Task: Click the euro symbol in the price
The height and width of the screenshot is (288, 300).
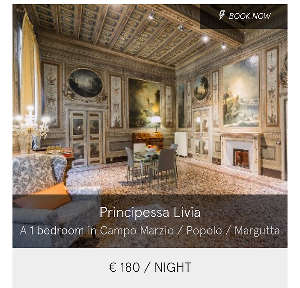Action: (112, 267)
